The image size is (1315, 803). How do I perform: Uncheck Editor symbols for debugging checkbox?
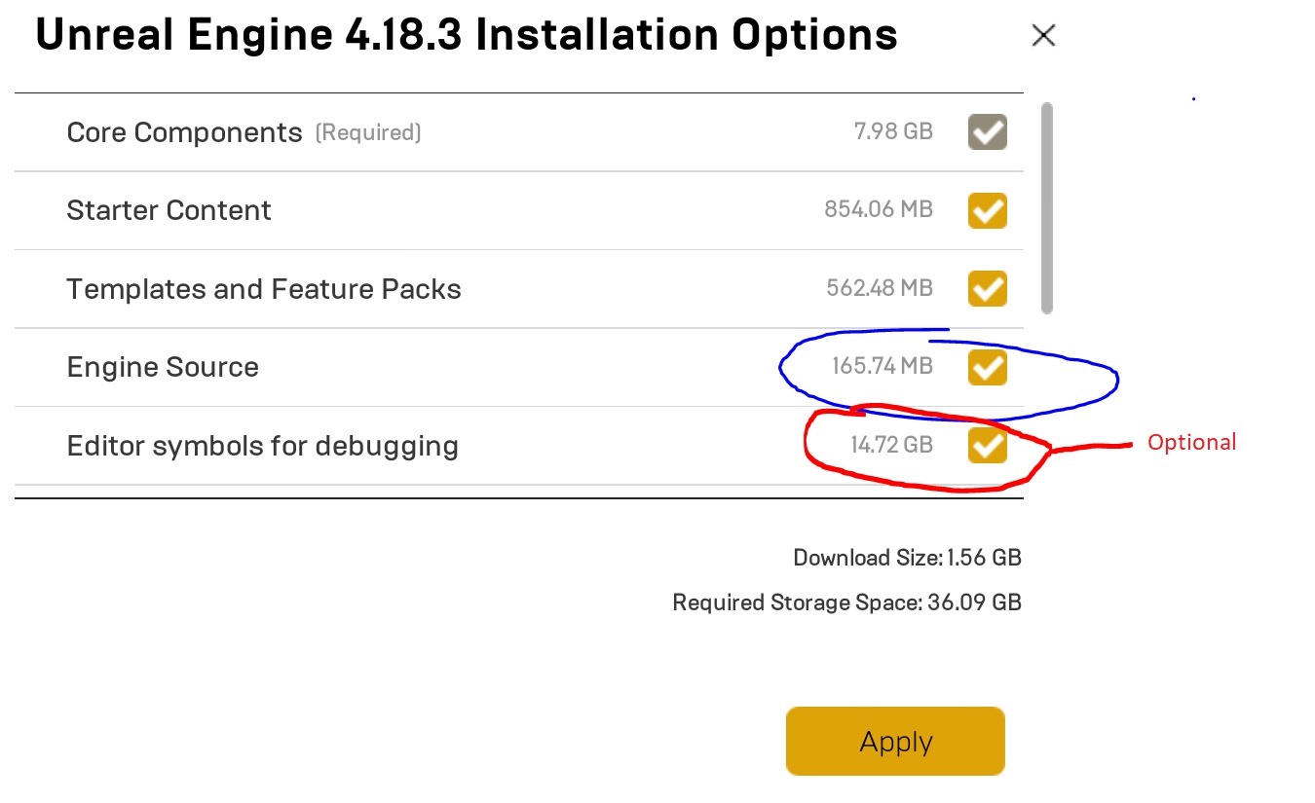(x=987, y=446)
